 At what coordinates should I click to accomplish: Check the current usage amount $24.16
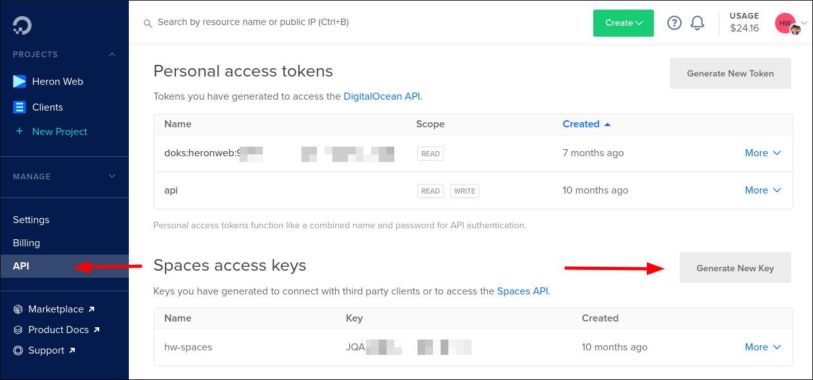tap(744, 28)
